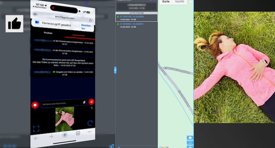
Task: Tap the red send message icon
Action: (92, 102)
